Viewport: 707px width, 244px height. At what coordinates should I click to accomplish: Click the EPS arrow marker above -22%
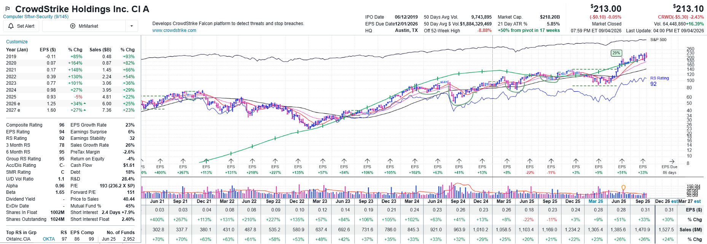pos(530,161)
